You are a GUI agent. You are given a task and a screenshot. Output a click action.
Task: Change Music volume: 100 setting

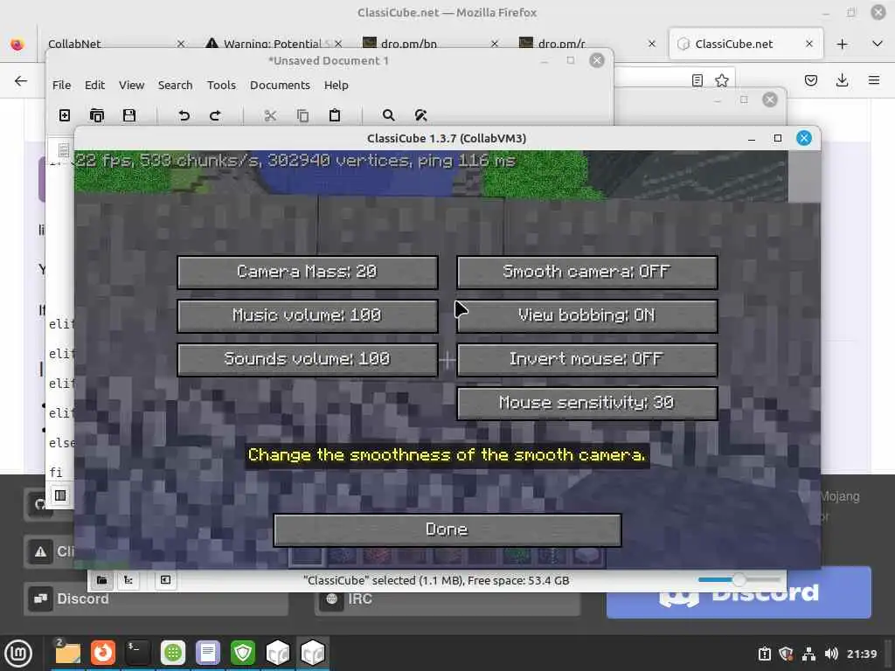(x=308, y=316)
